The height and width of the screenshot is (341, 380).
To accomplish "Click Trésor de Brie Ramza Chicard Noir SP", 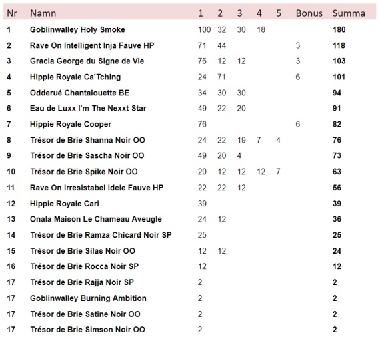I will [101, 235].
